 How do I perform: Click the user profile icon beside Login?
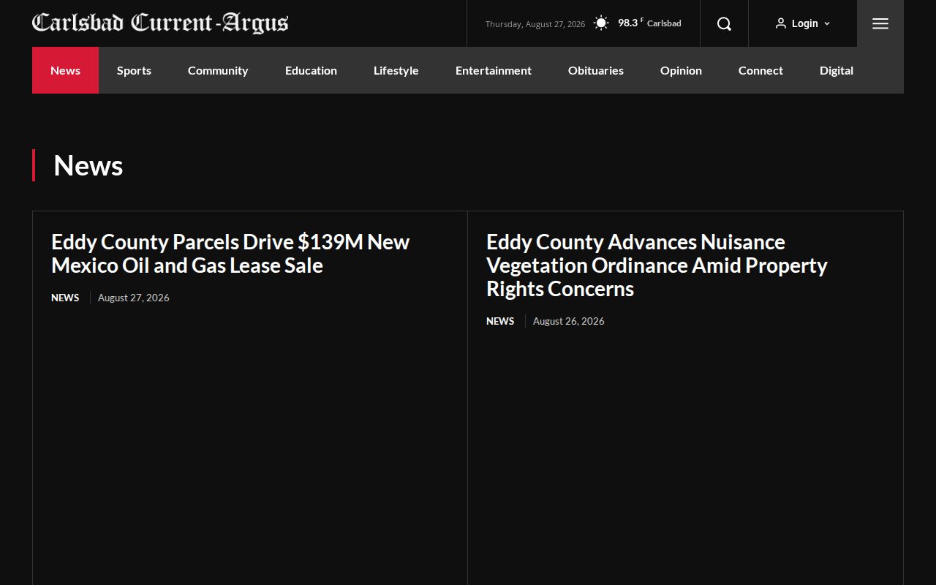781,23
